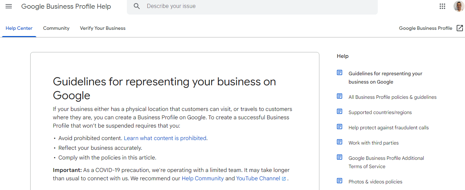Switch to the Help Center tab
465x190 pixels.
pyautogui.click(x=19, y=28)
